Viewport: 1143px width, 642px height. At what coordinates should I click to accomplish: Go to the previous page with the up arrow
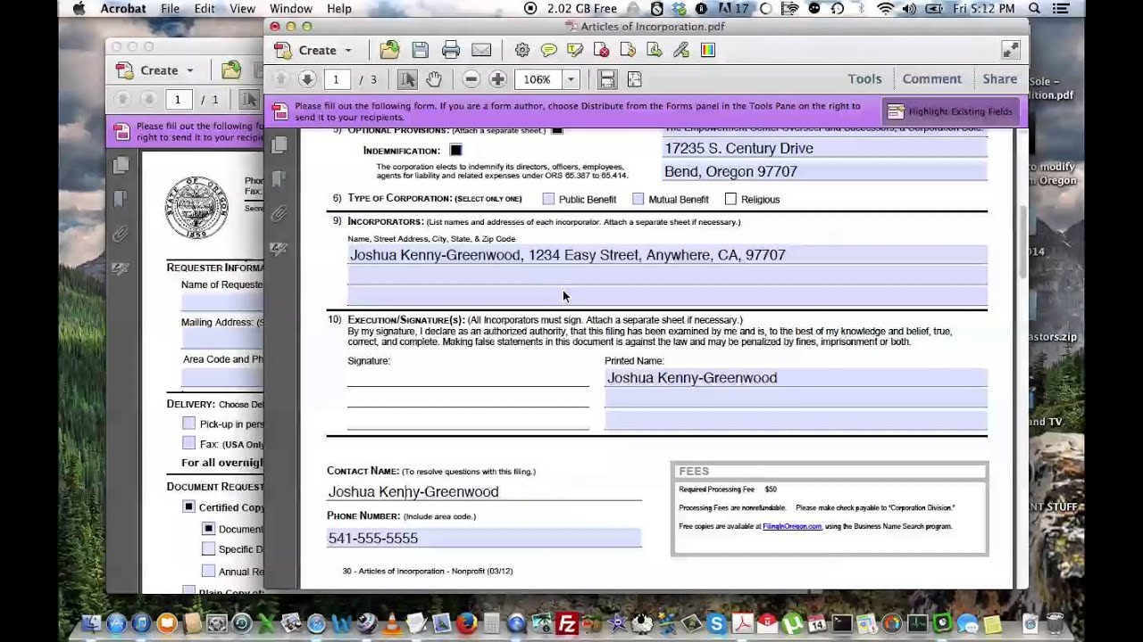coord(280,79)
